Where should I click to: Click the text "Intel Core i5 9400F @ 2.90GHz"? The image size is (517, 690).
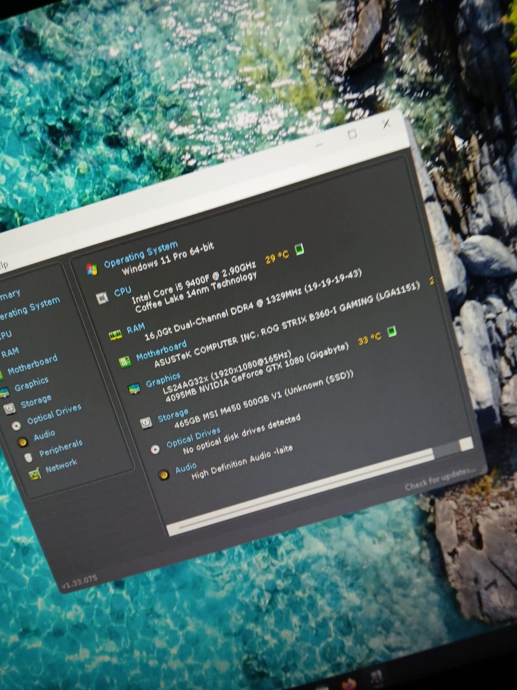[194, 283]
